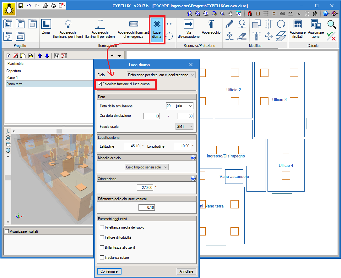Screen dimensions: 341x278
Task: Select Apparecchi illuminanti per esterni tool
Action: pyautogui.click(x=100, y=29)
